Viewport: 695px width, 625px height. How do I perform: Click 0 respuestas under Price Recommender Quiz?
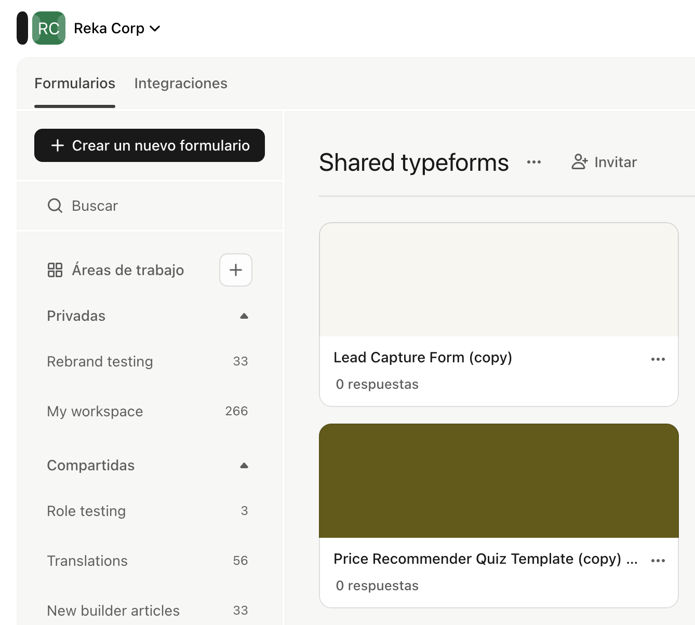point(377,586)
